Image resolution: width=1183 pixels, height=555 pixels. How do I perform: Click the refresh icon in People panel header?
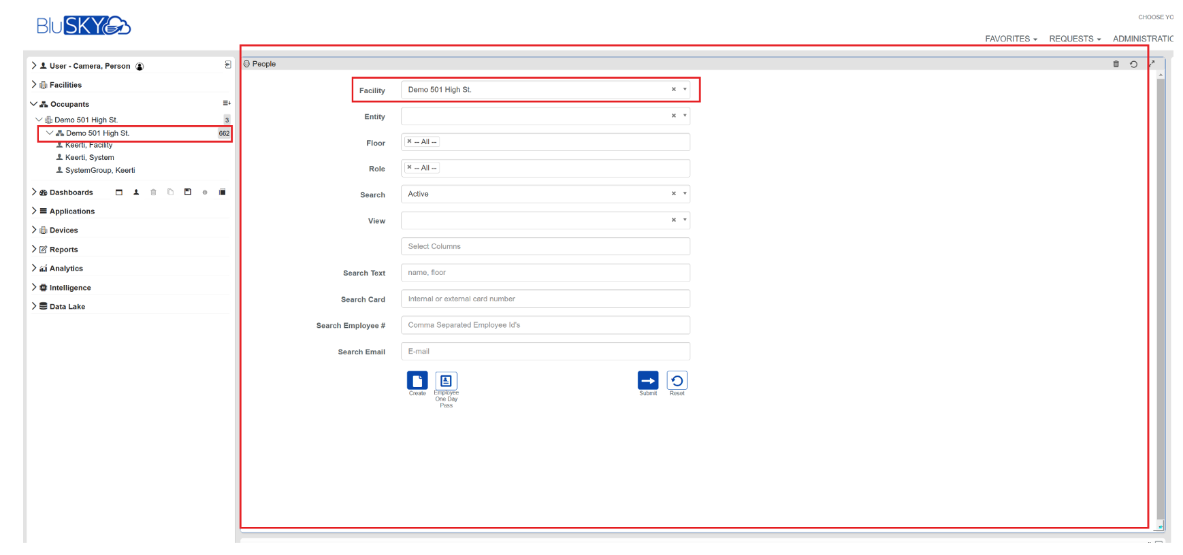click(x=1133, y=64)
